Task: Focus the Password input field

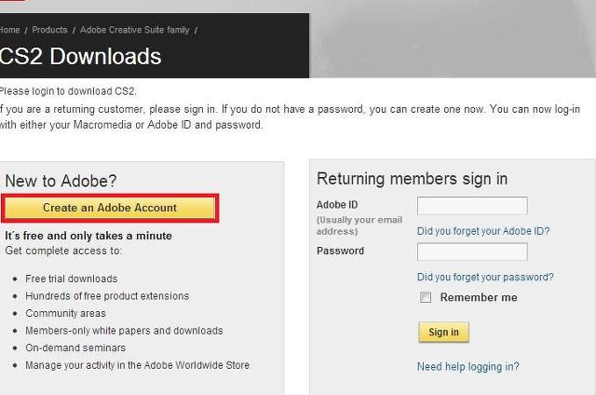Action: [472, 252]
